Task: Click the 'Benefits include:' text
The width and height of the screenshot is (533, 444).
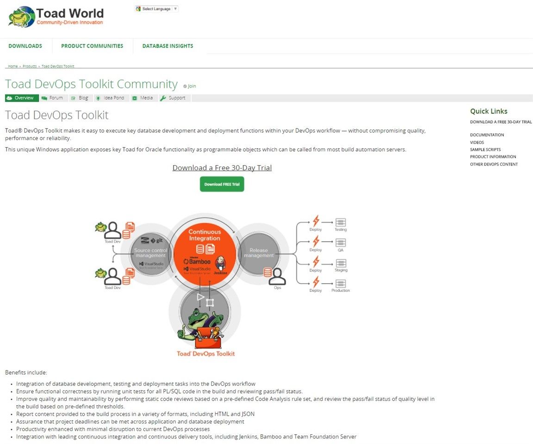Action: point(26,372)
